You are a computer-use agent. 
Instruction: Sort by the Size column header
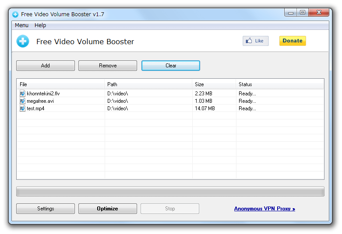(214, 84)
